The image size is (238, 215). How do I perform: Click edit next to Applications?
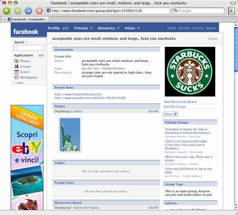pos(41,55)
